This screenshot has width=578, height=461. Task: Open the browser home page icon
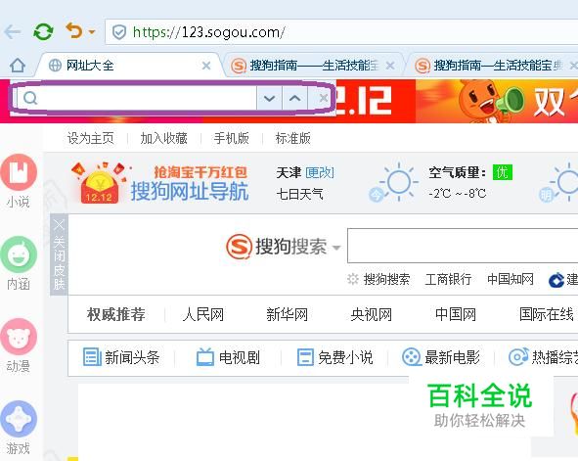pos(18,66)
